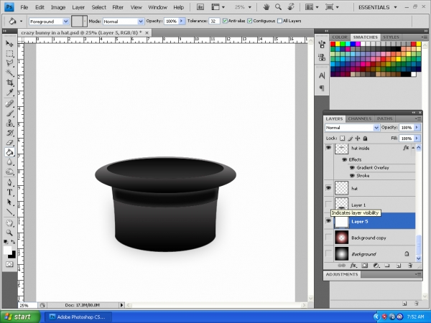Click Adobe Photoshop taskbar button
Image resolution: width=431 pixels, height=323 pixels.
(x=78, y=317)
